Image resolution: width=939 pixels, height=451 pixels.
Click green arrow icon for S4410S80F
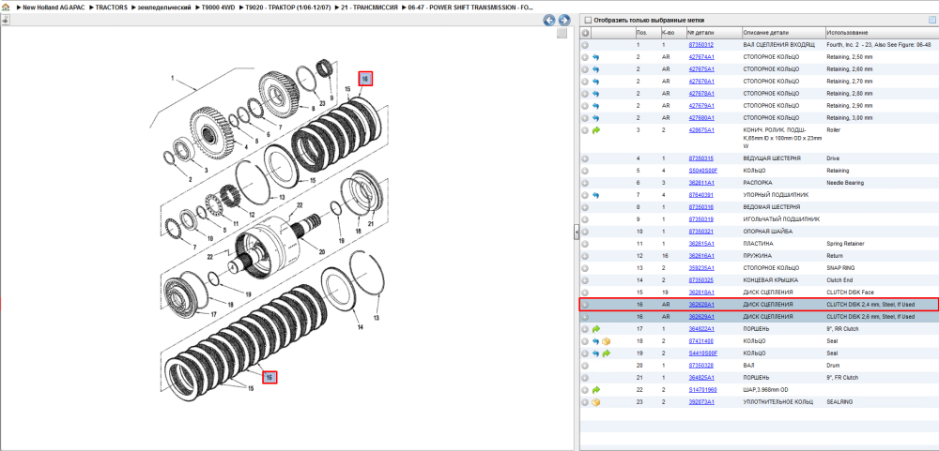pyautogui.click(x=606, y=353)
